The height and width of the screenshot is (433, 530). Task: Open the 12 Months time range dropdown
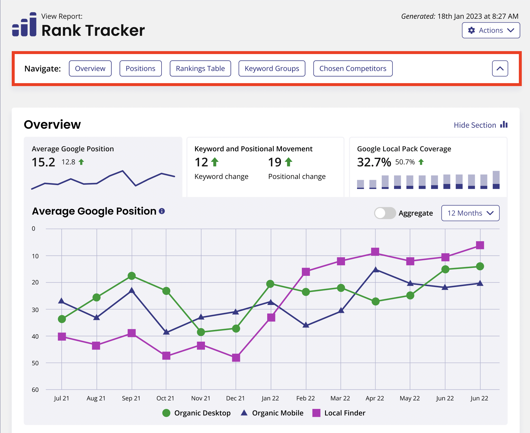point(470,213)
